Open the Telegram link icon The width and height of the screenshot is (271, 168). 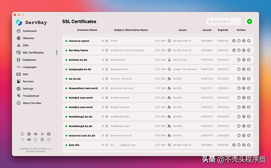[x=29, y=134]
